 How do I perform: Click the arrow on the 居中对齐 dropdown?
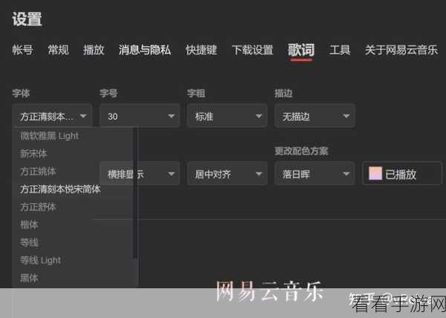point(259,174)
